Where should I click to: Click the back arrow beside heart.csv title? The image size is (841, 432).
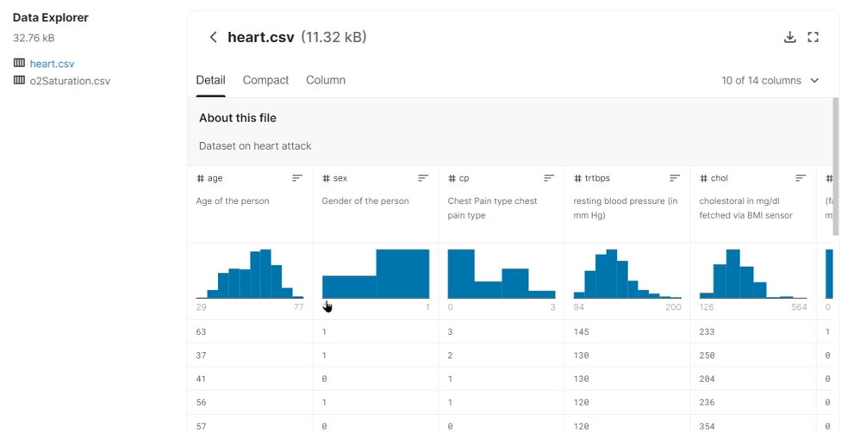[213, 37]
